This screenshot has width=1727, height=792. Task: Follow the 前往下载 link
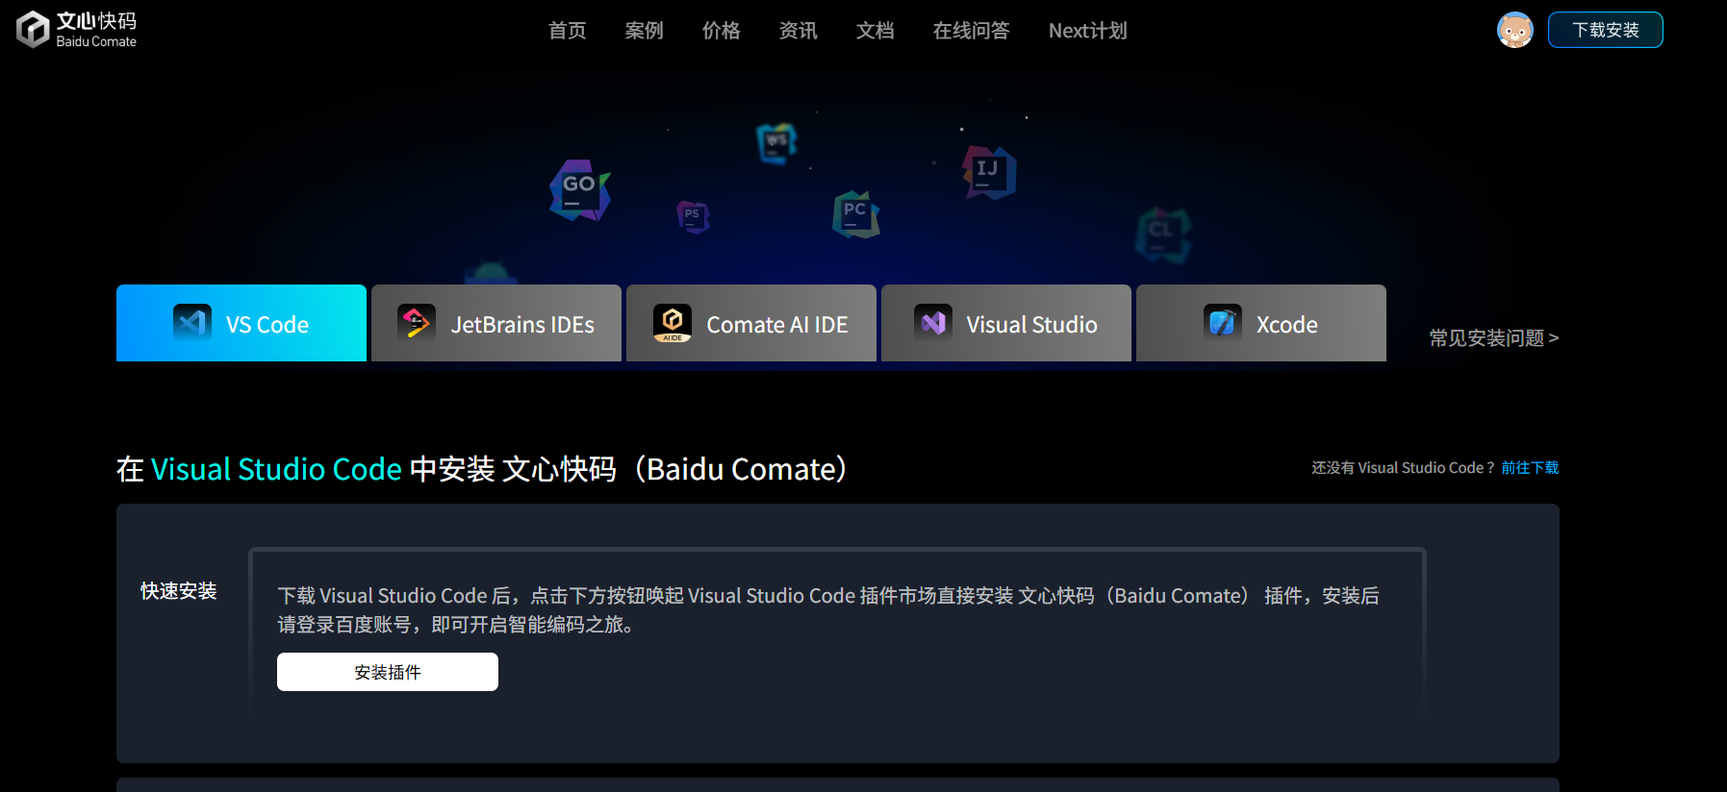click(x=1530, y=468)
